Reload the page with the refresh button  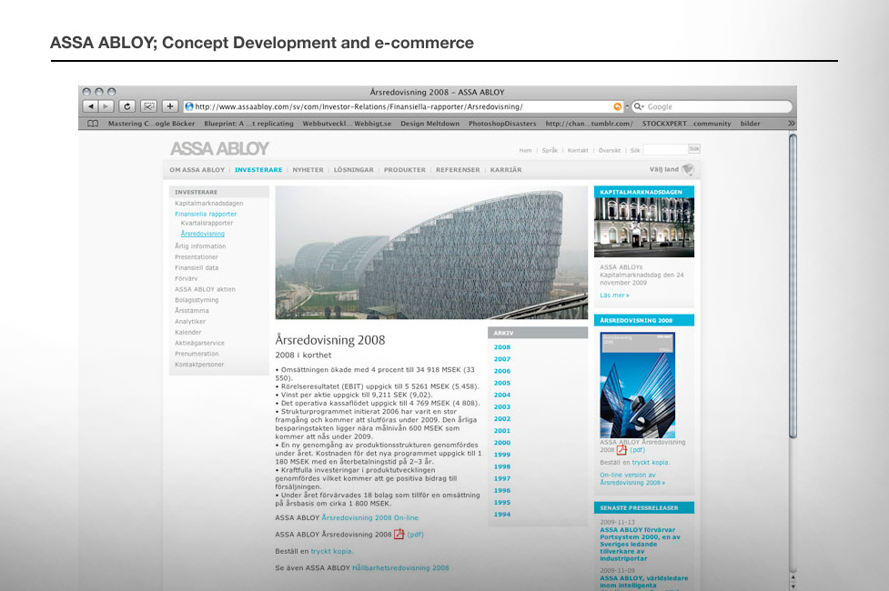coord(127,106)
